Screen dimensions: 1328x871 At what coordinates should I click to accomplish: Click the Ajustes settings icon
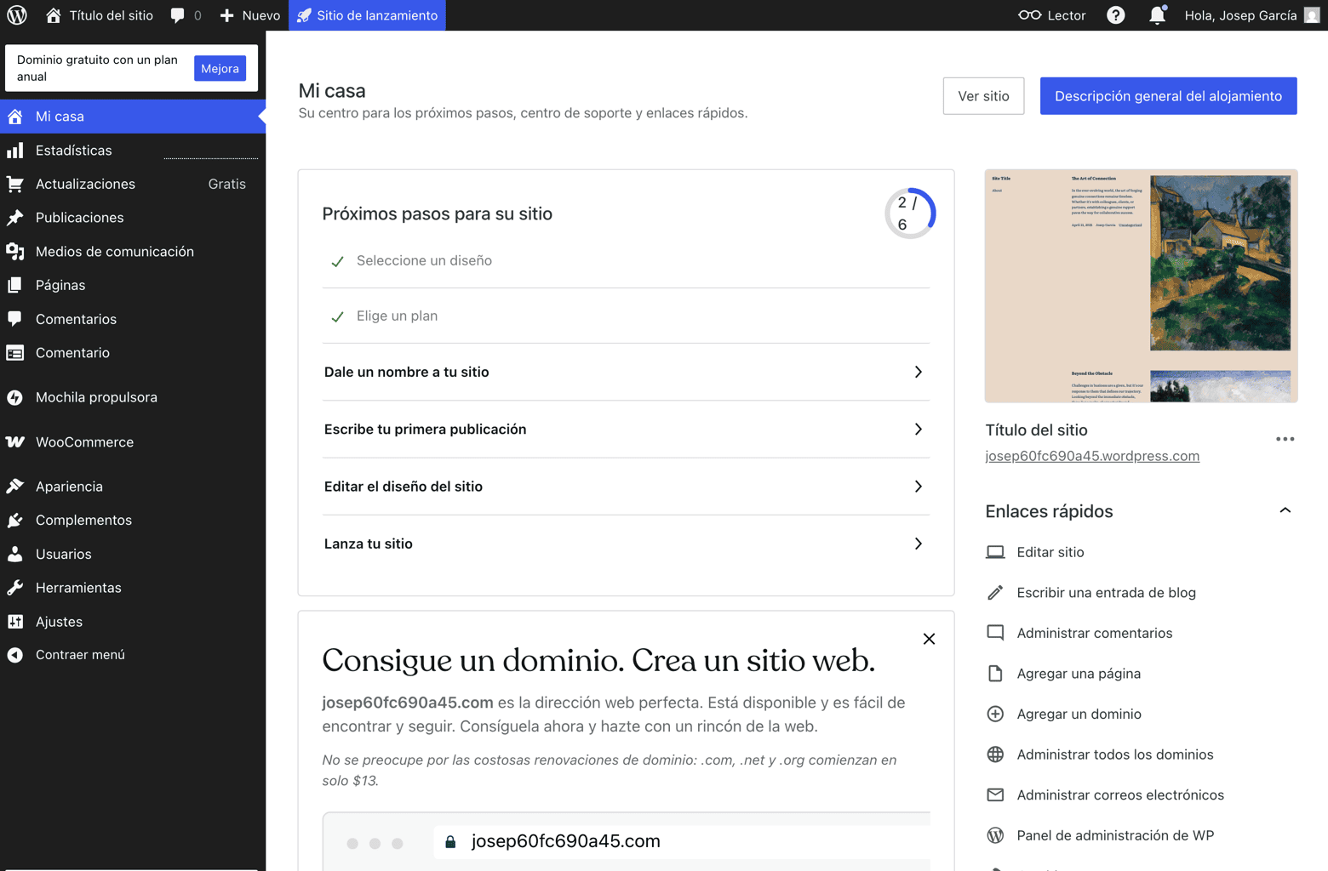pyautogui.click(x=15, y=622)
